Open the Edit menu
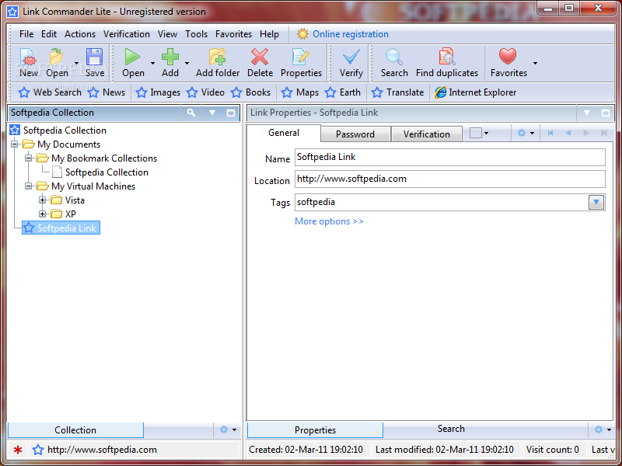The width and height of the screenshot is (622, 466). 49,34
